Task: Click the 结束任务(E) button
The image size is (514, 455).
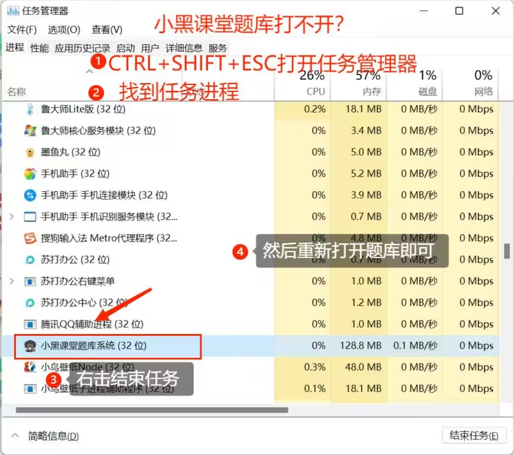Action: (474, 436)
